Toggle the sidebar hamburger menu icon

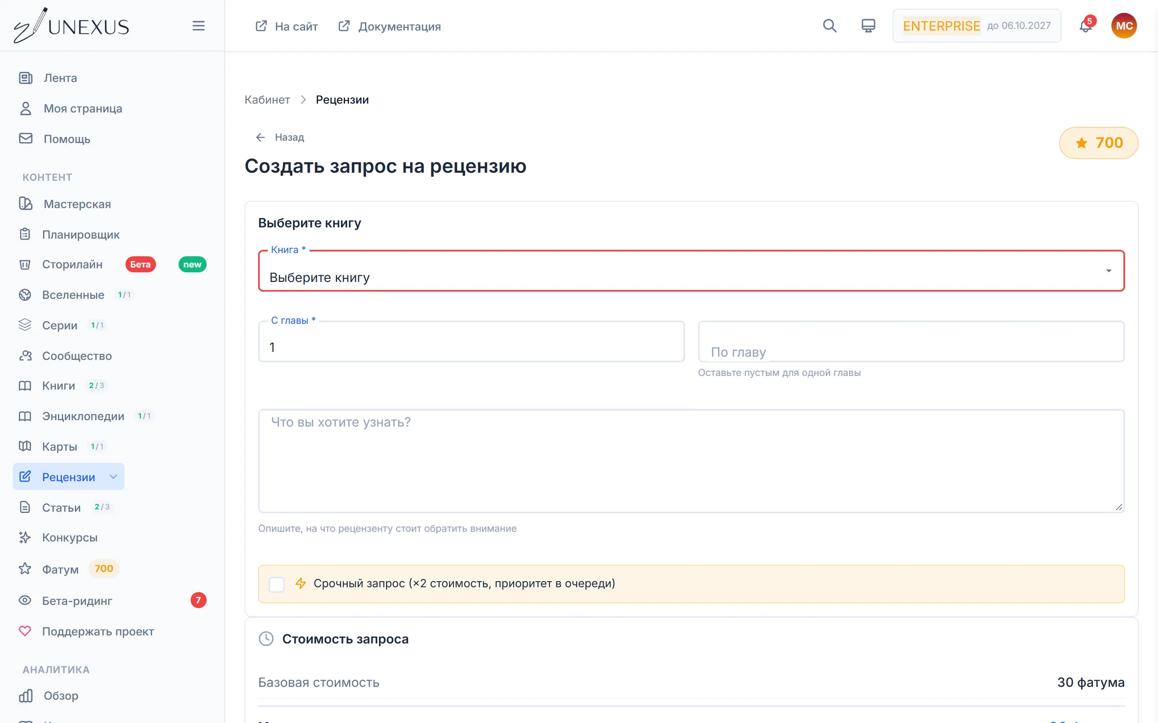(198, 26)
